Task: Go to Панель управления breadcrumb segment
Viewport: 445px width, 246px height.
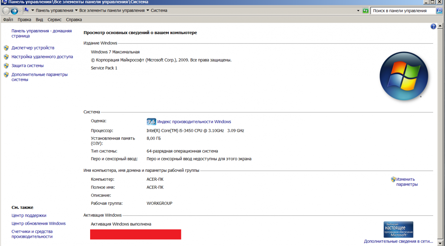Action: (55, 11)
